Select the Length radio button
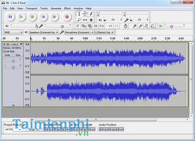The image size is (195, 141). click(82, 125)
